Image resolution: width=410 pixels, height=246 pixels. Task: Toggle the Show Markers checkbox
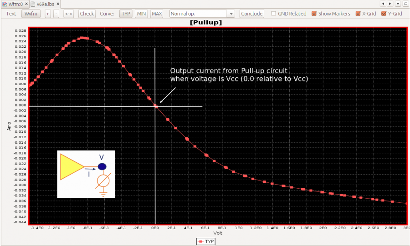(314, 14)
